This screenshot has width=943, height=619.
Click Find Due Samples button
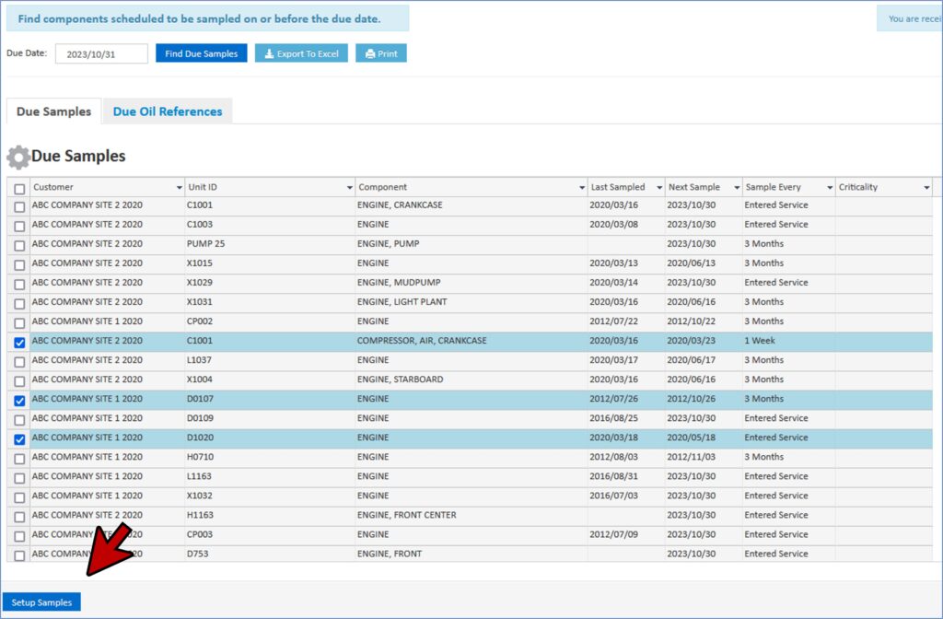[201, 53]
